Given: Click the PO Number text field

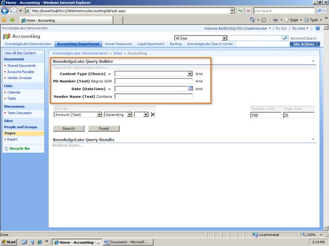Looking at the screenshot, I should point(154,81).
